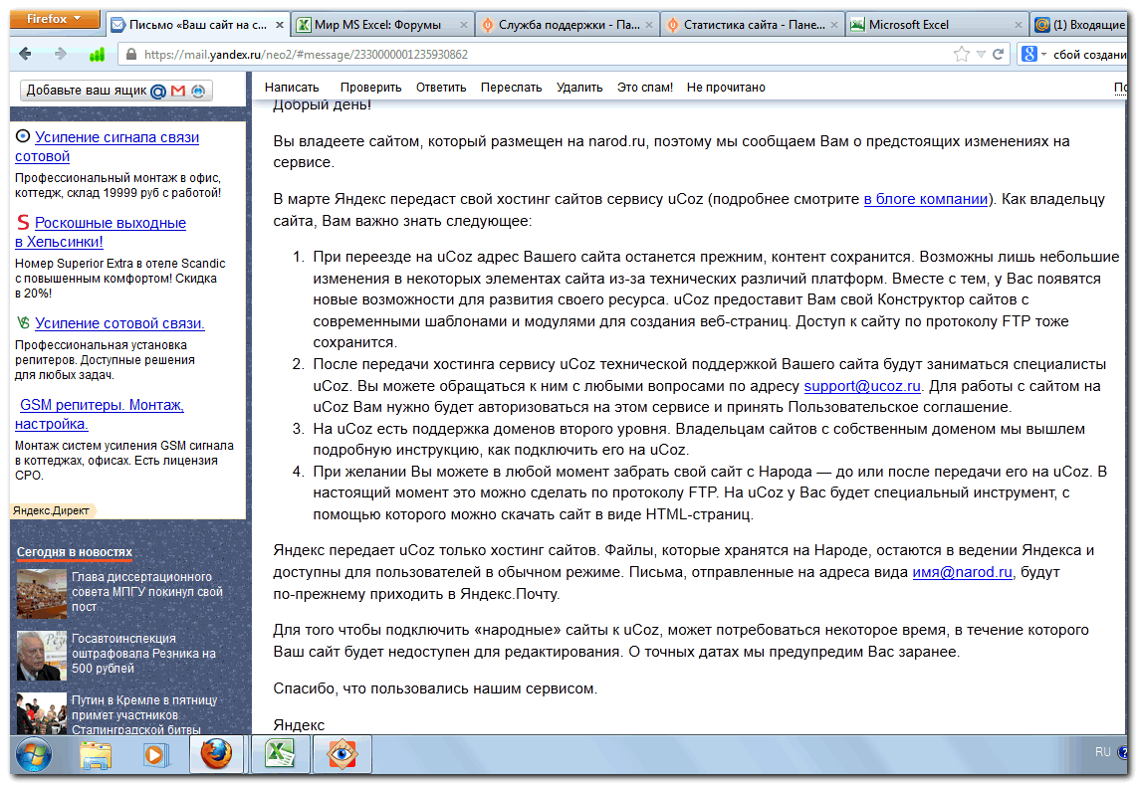Viewport: 1138px width, 785px height.
Task: Click the icon beside Усиление сотовой связи ad
Action: (x=23, y=322)
